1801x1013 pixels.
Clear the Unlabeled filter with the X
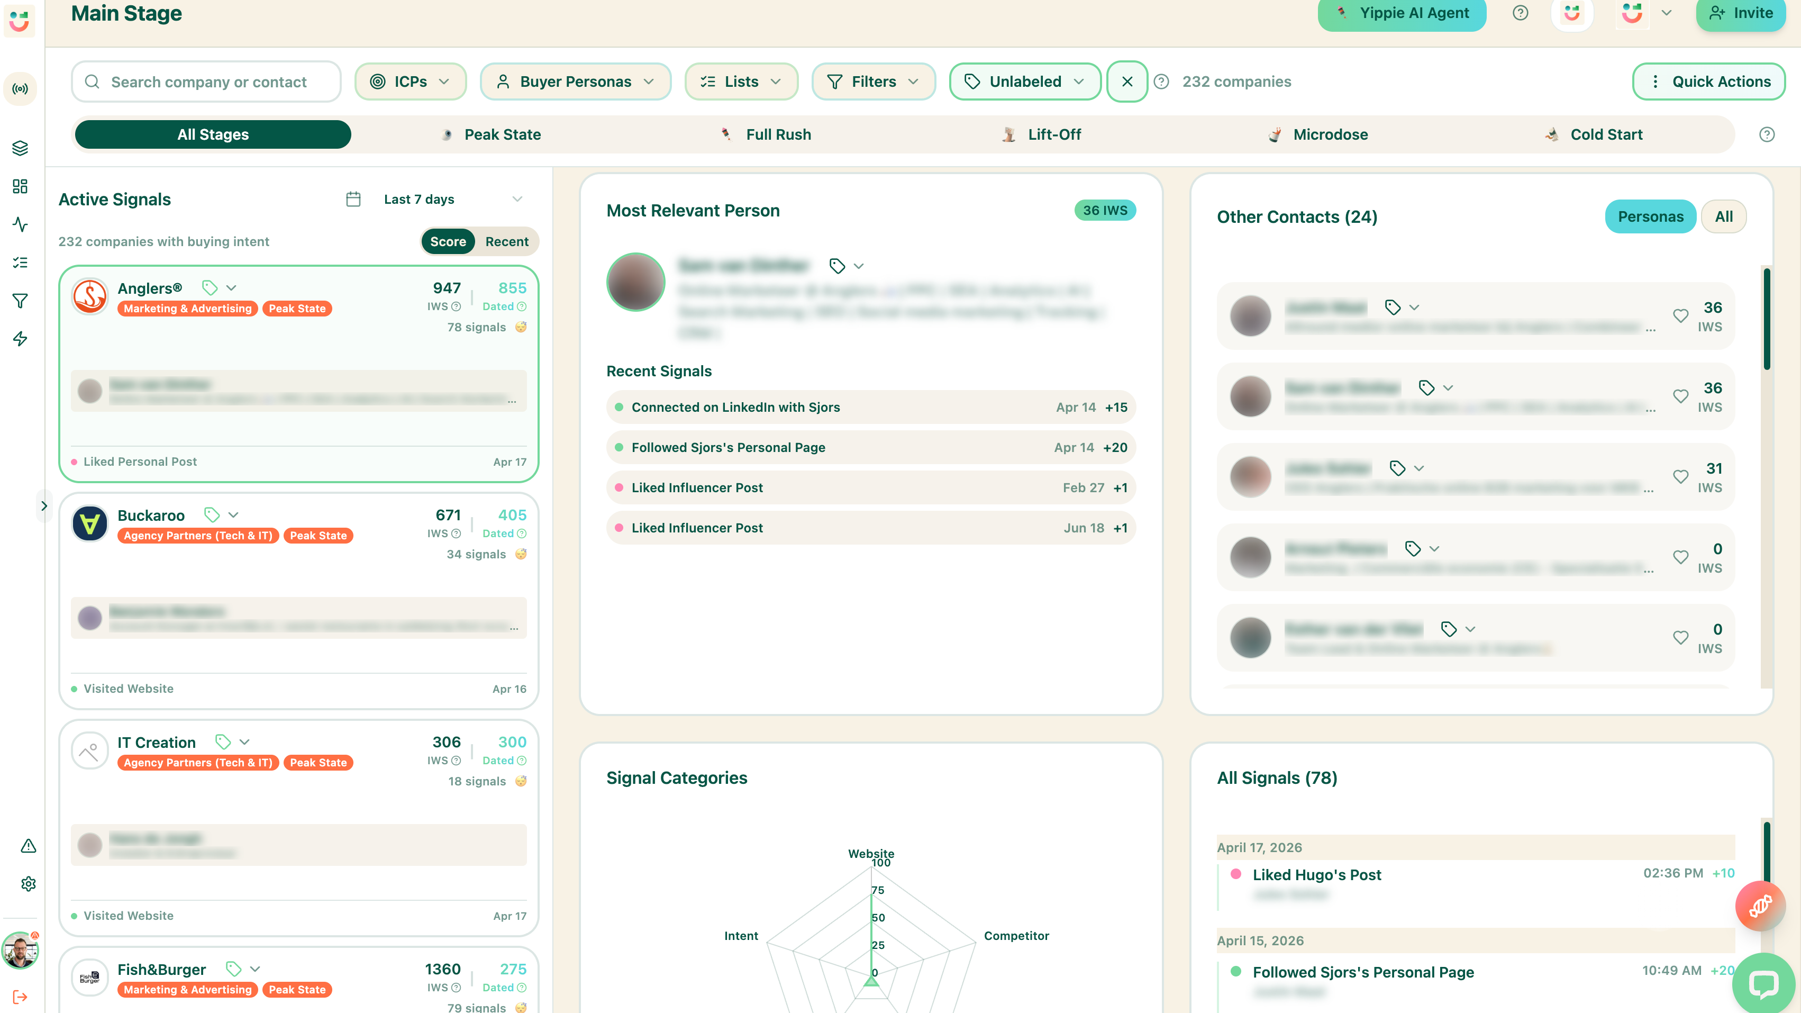click(x=1127, y=82)
